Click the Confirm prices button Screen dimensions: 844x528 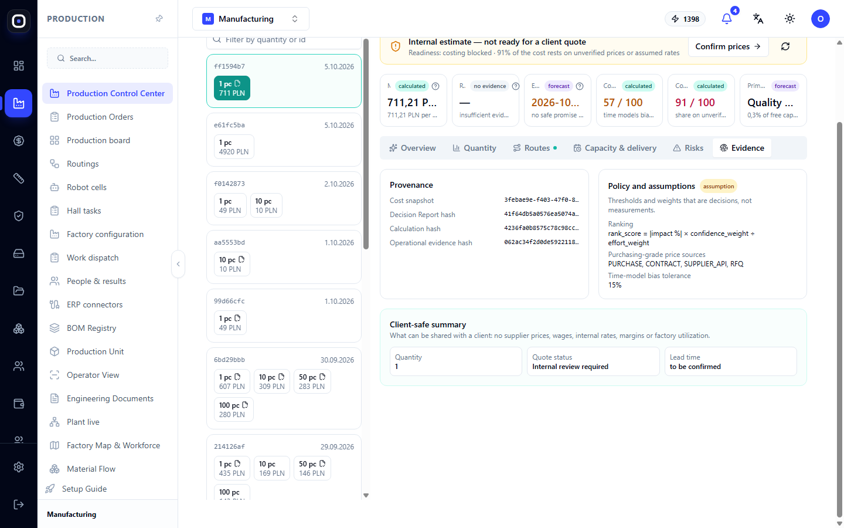pyautogui.click(x=728, y=46)
